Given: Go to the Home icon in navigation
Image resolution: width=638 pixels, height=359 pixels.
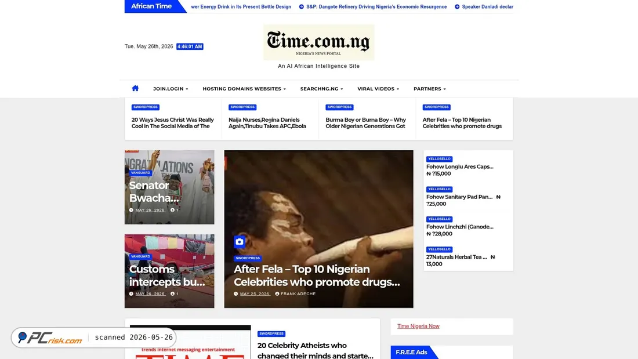Looking at the screenshot, I should pos(135,88).
